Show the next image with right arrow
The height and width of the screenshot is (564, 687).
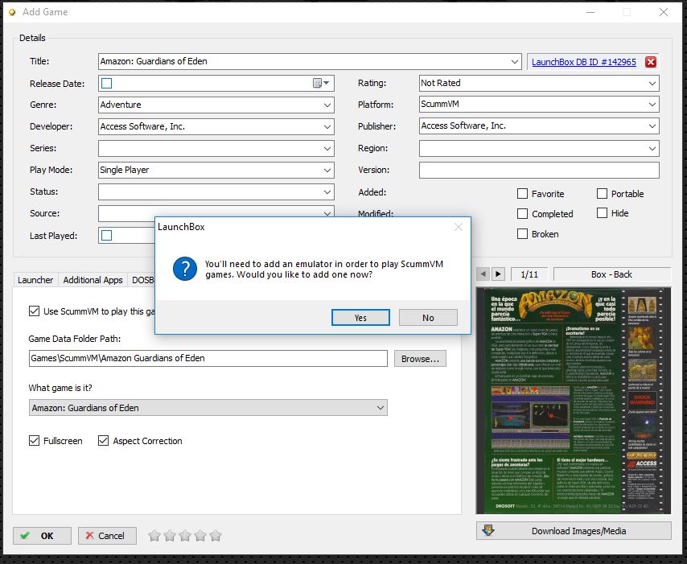pos(498,274)
